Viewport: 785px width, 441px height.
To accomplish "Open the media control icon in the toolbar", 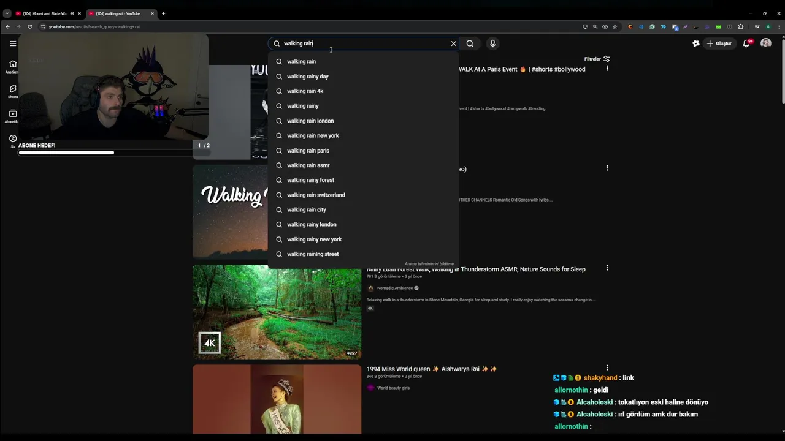I will pyautogui.click(x=757, y=26).
